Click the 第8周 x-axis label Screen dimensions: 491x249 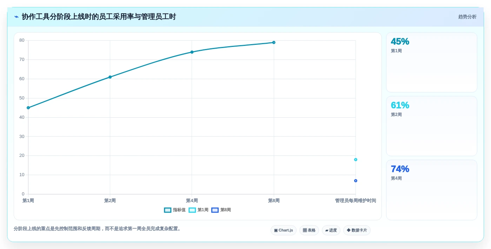click(x=274, y=201)
